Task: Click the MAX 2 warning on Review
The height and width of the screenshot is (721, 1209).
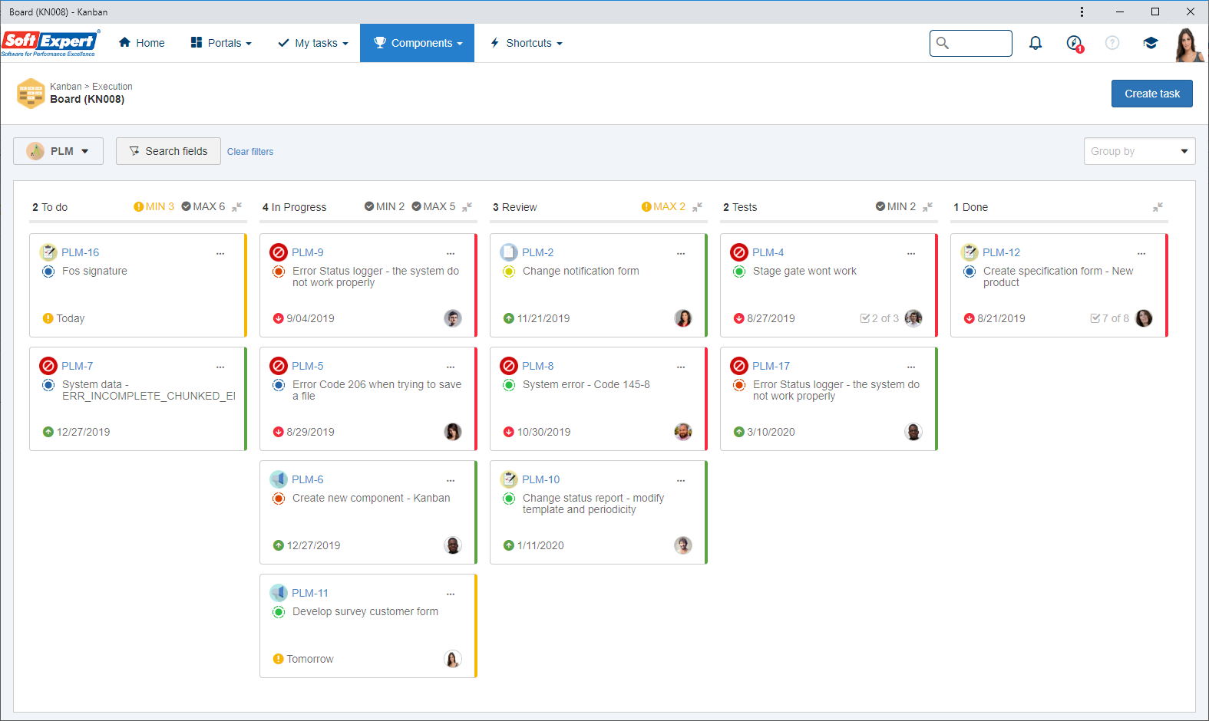Action: [x=663, y=206]
